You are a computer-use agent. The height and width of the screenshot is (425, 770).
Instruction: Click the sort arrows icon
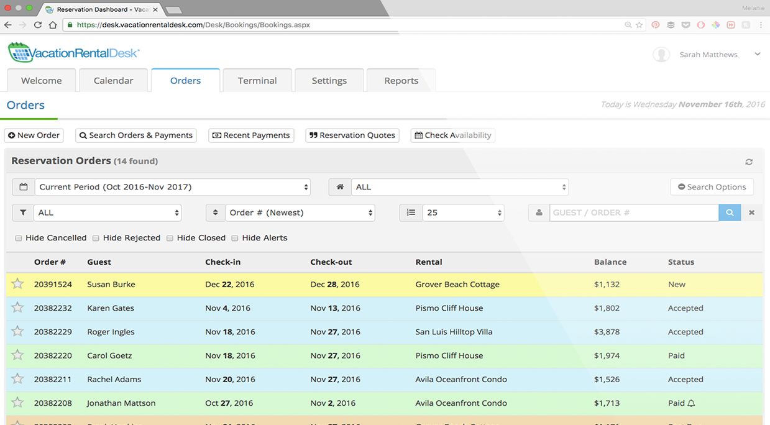[x=215, y=212]
